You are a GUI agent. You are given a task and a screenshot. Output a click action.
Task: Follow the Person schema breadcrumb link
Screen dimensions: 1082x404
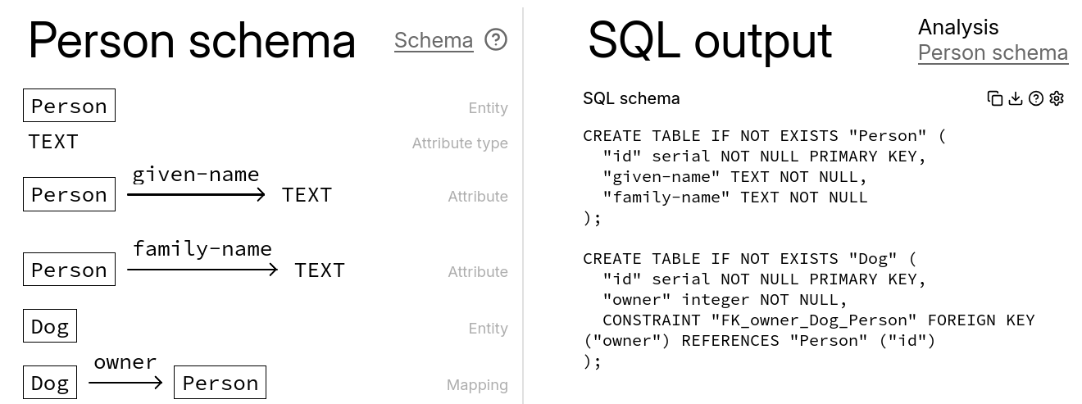tap(993, 53)
